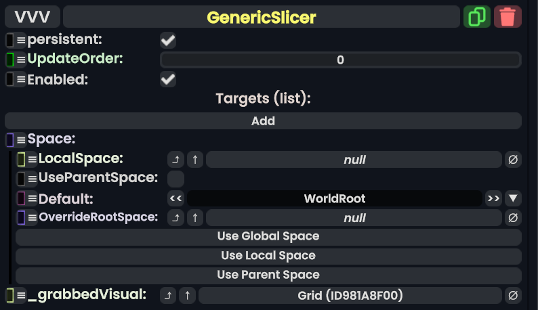Click the Use Parent Space button
The image size is (538, 310).
(x=268, y=275)
